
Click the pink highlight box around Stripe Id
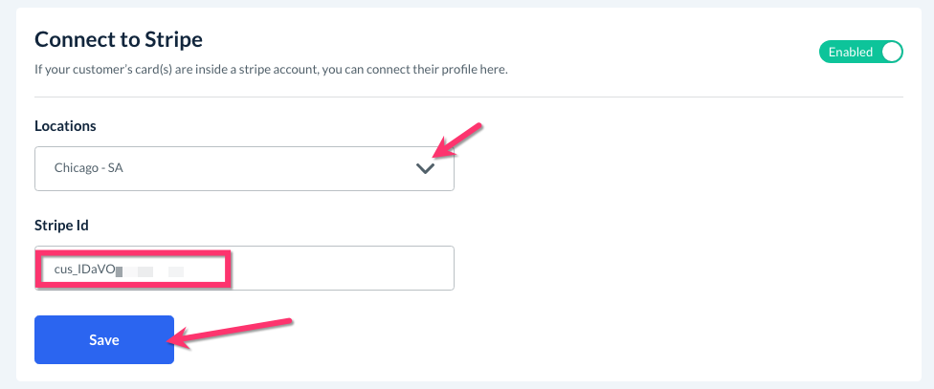pos(132,255)
